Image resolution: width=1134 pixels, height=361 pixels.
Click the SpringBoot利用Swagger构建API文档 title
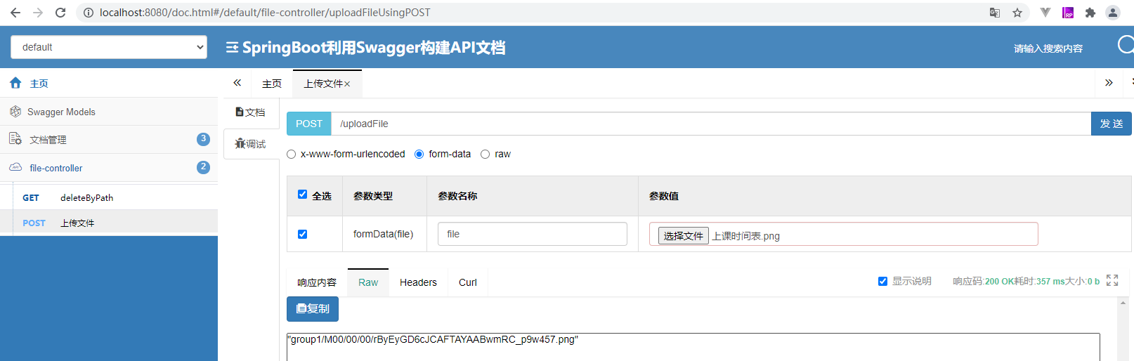[x=374, y=47]
